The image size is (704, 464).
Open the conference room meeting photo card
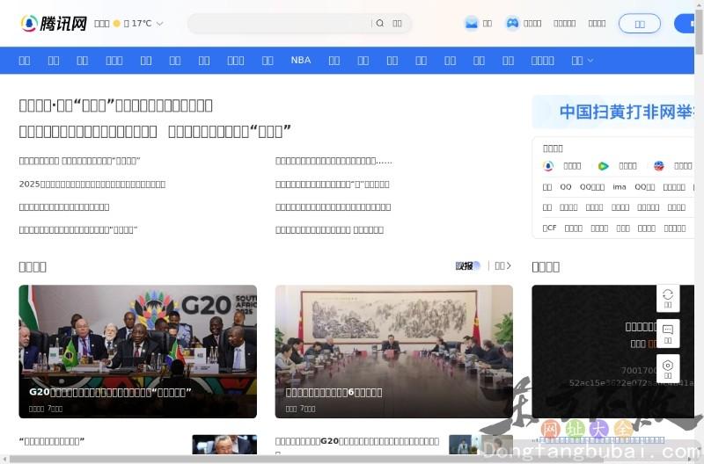pos(393,352)
